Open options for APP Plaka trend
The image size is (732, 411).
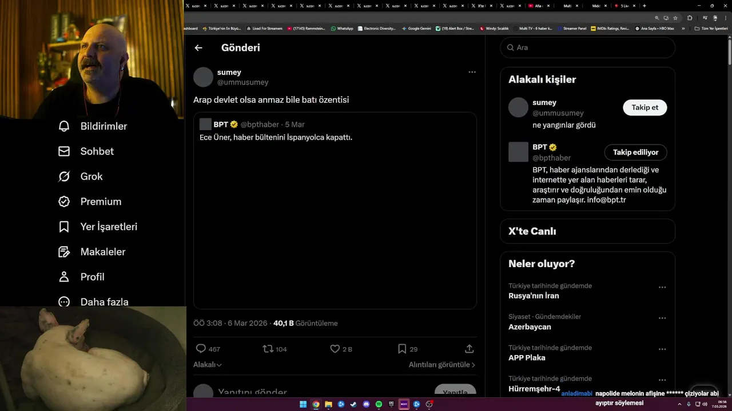[662, 349]
